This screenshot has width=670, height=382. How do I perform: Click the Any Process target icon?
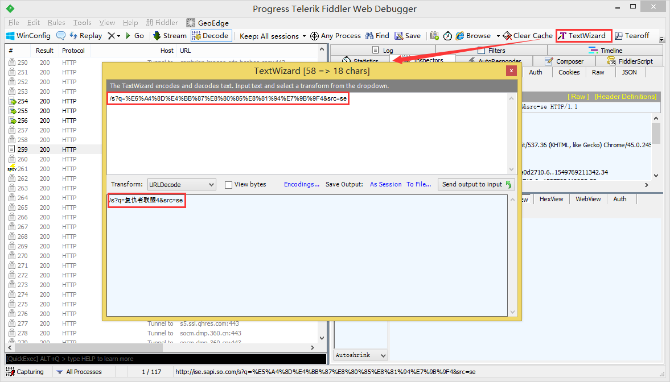point(314,36)
